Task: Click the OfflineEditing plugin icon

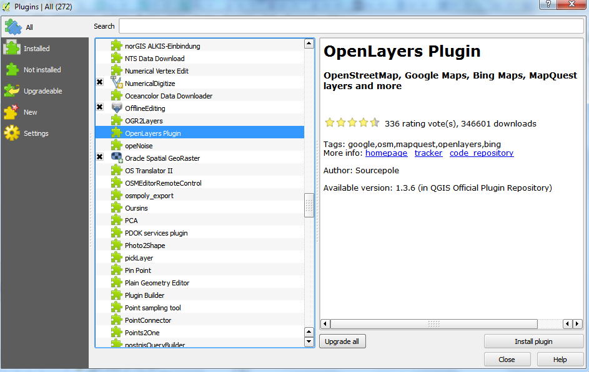Action: (117, 108)
